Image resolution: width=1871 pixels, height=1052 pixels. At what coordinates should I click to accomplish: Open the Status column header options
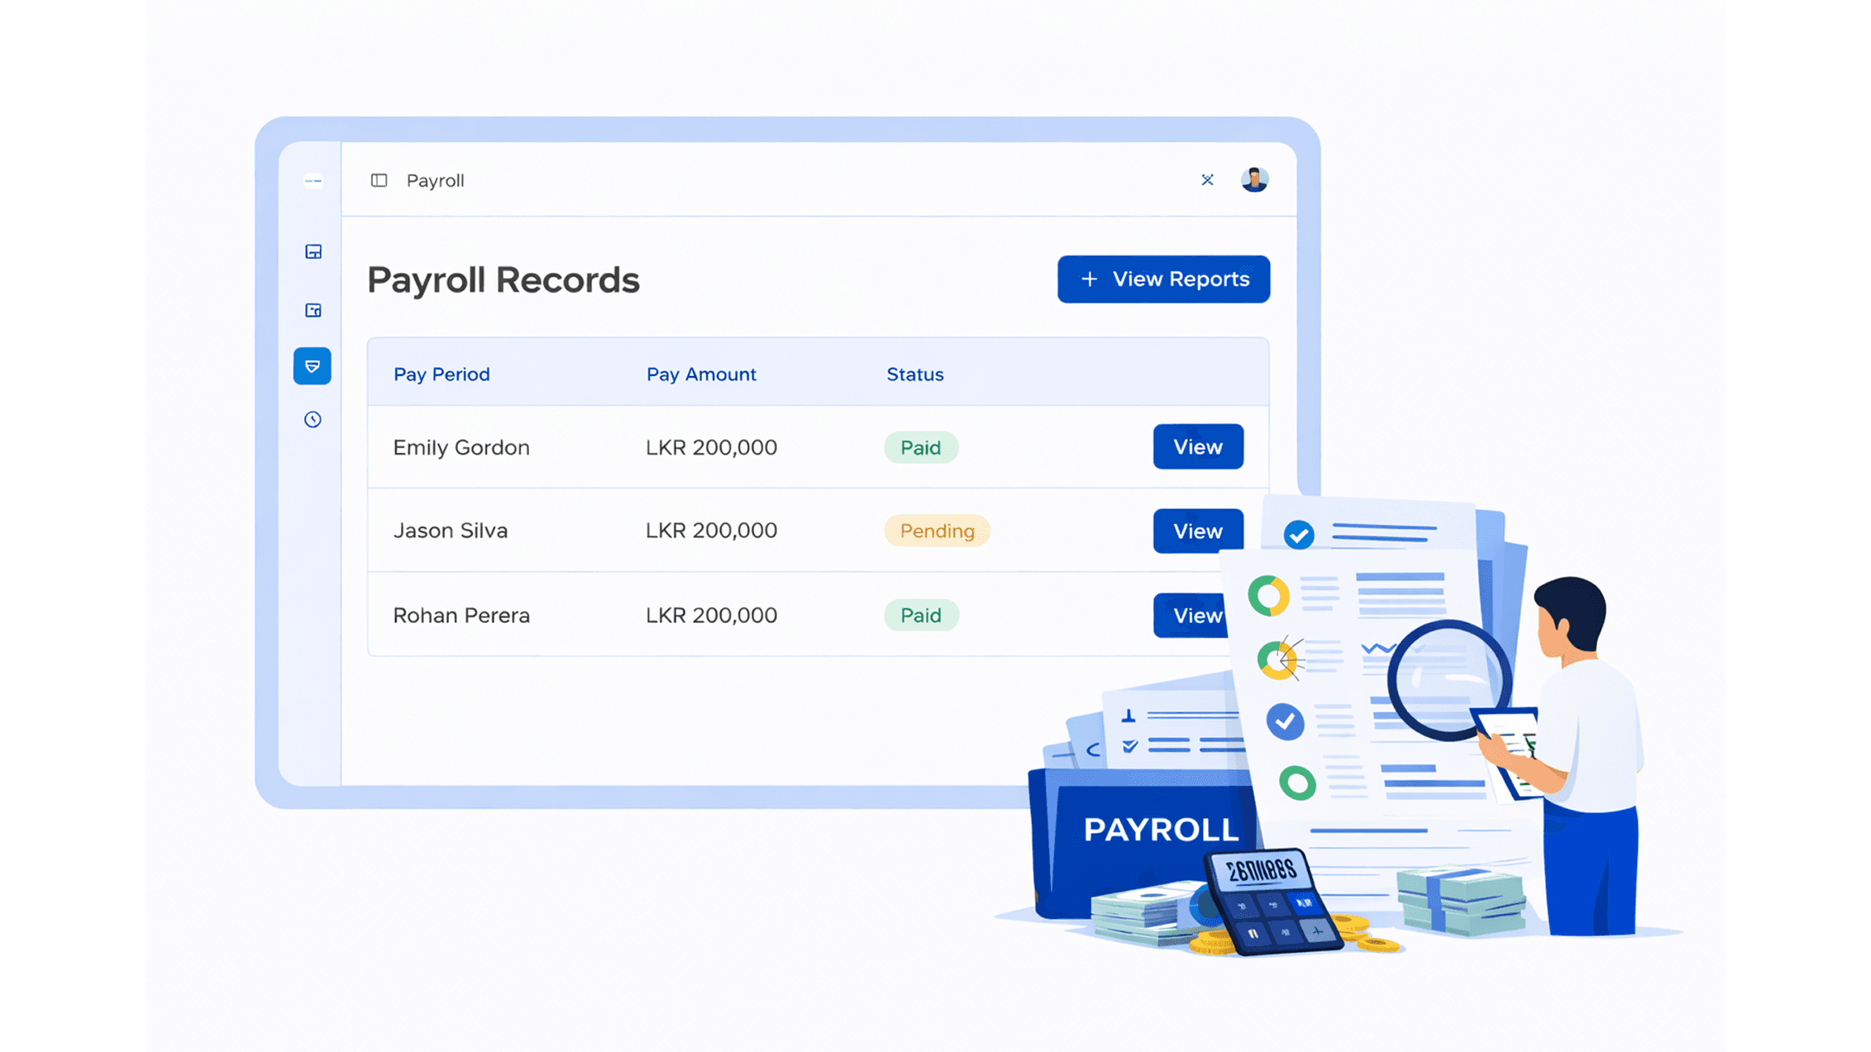[914, 374]
